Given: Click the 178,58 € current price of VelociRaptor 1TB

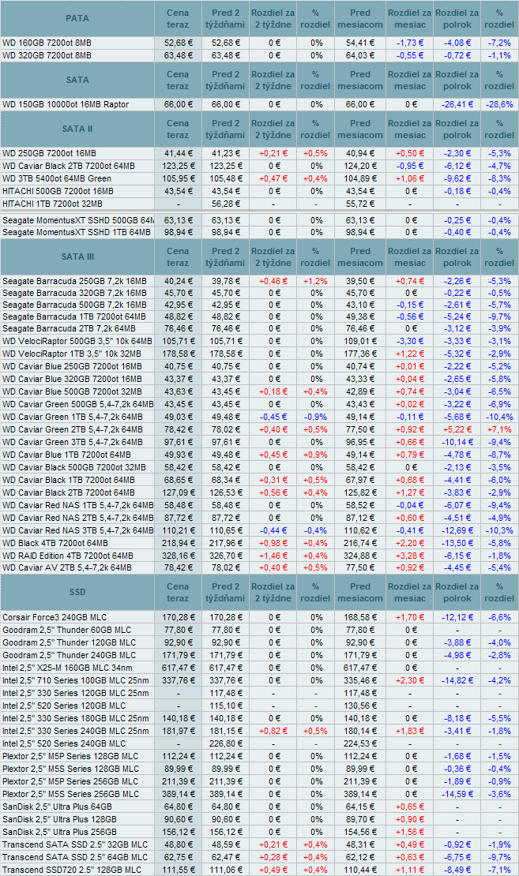Looking at the screenshot, I should pyautogui.click(x=178, y=354).
